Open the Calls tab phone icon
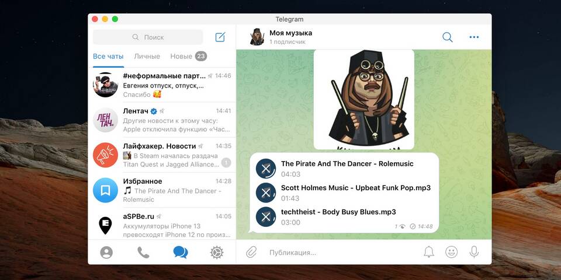 click(x=143, y=253)
